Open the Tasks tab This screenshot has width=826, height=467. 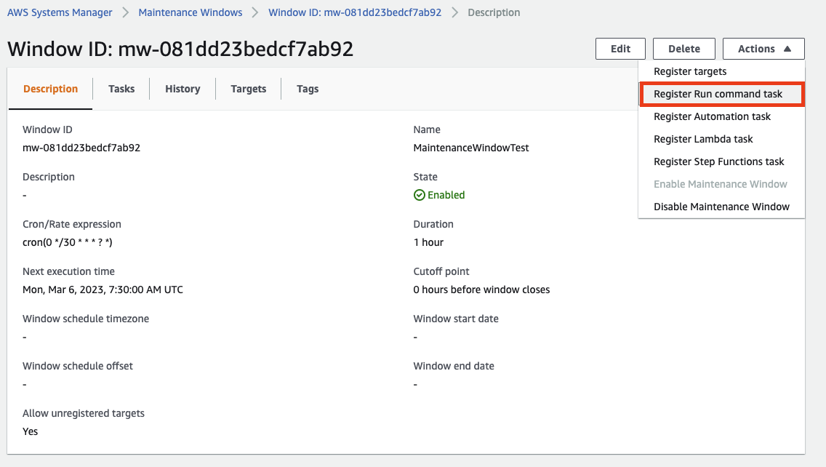(121, 89)
